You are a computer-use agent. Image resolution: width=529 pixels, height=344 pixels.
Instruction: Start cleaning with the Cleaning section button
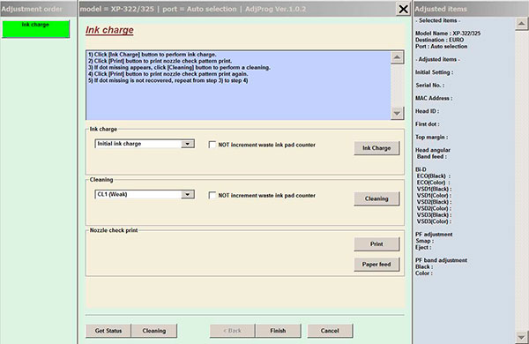click(x=376, y=198)
